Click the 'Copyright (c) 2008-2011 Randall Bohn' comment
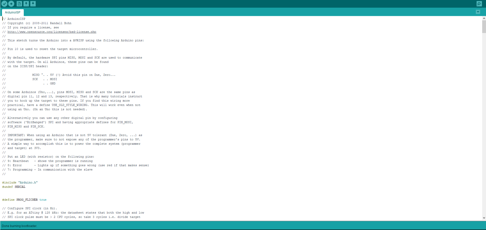 37,23
